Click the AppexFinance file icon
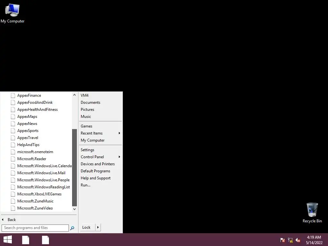Screen dimensions: 328x246 click(13, 95)
